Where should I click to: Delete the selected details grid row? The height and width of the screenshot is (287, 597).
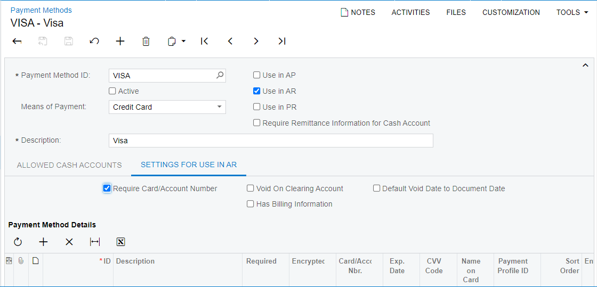(69, 242)
